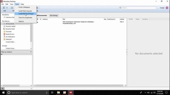Sort by Published In column header
The width and height of the screenshot is (170, 95).
pos(111,19)
